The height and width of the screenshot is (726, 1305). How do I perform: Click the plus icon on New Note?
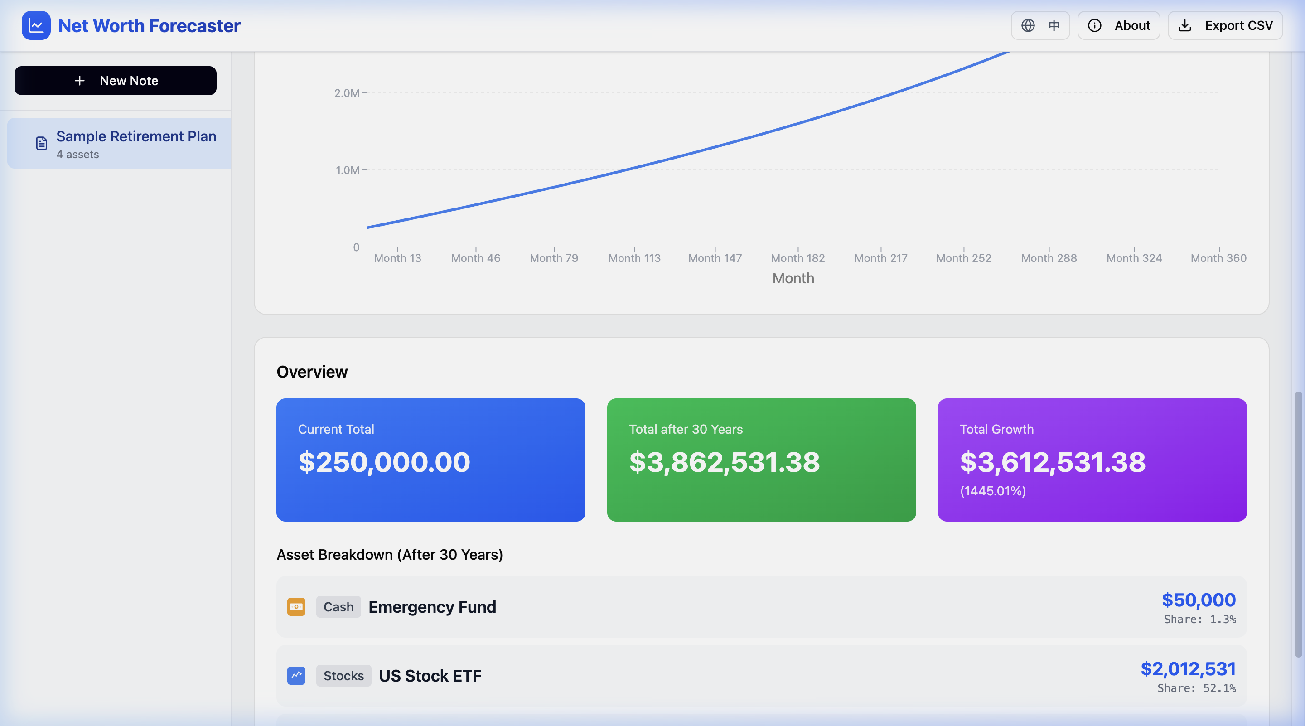80,80
